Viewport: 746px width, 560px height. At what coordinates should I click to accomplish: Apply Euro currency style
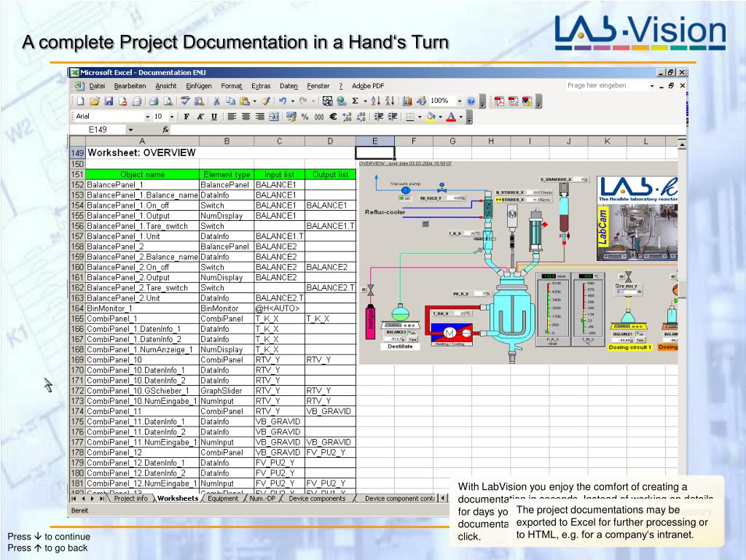(333, 117)
